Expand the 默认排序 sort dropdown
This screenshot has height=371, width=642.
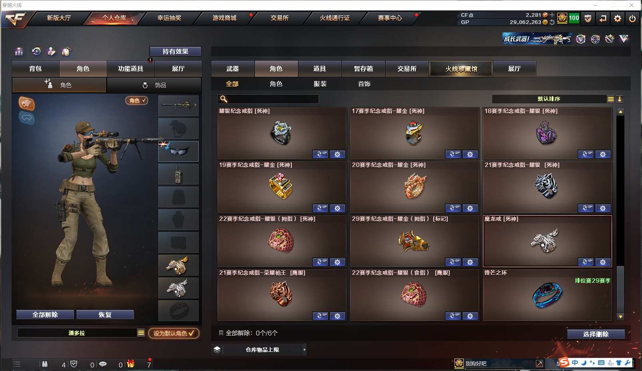610,99
